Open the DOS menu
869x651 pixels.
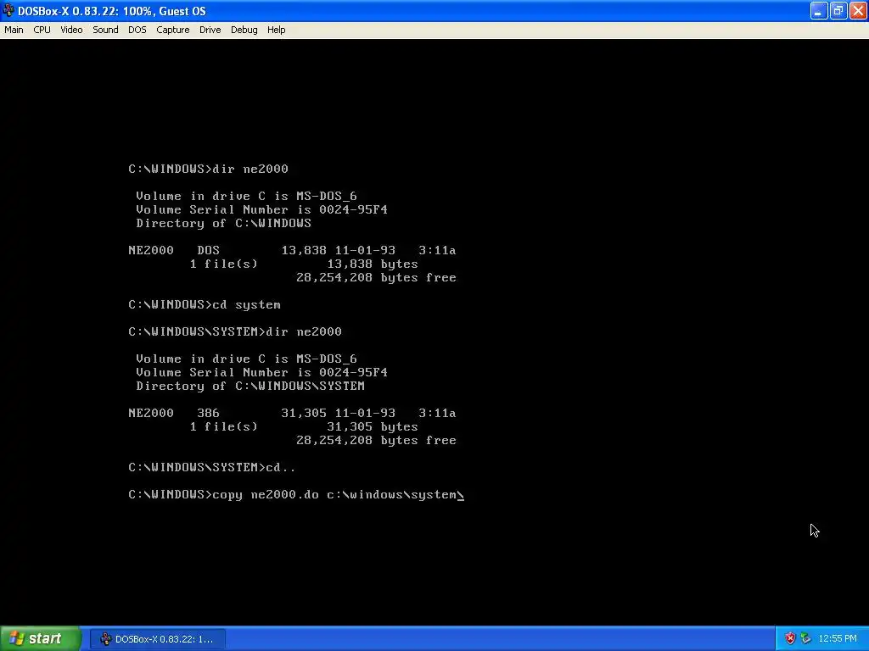(x=137, y=30)
